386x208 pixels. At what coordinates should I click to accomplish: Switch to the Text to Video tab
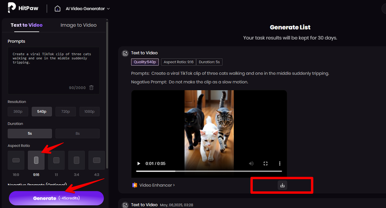(x=27, y=25)
